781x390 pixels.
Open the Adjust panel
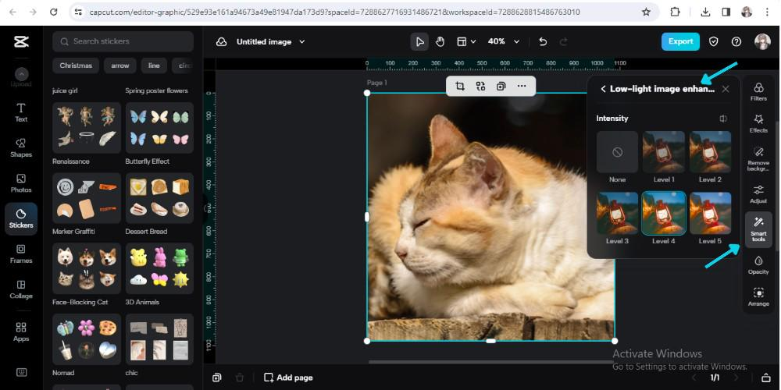(x=758, y=194)
